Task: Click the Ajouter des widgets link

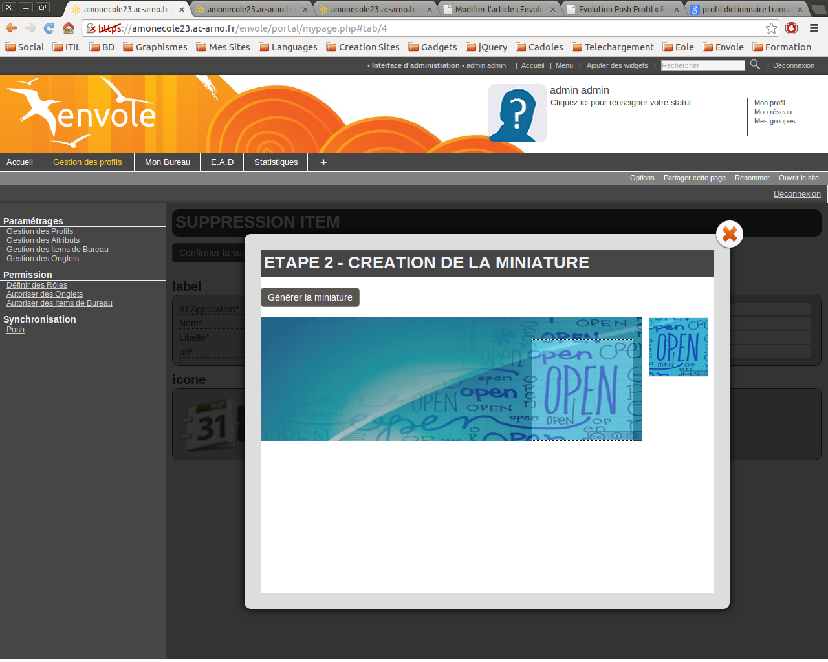Action: tap(616, 65)
